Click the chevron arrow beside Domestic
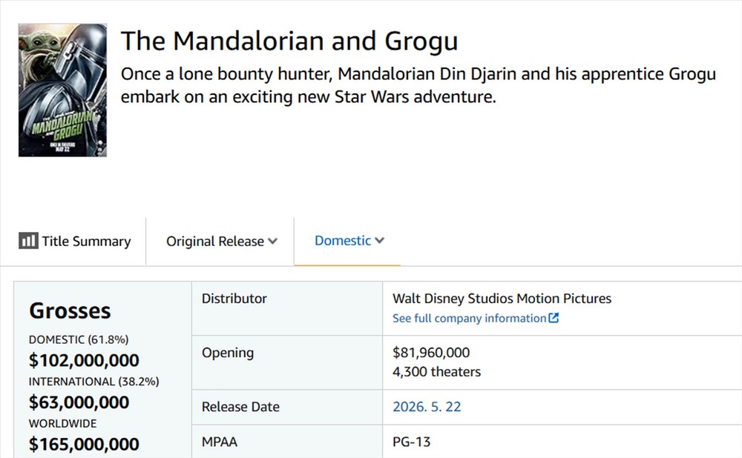This screenshot has height=458, width=742. point(379,240)
